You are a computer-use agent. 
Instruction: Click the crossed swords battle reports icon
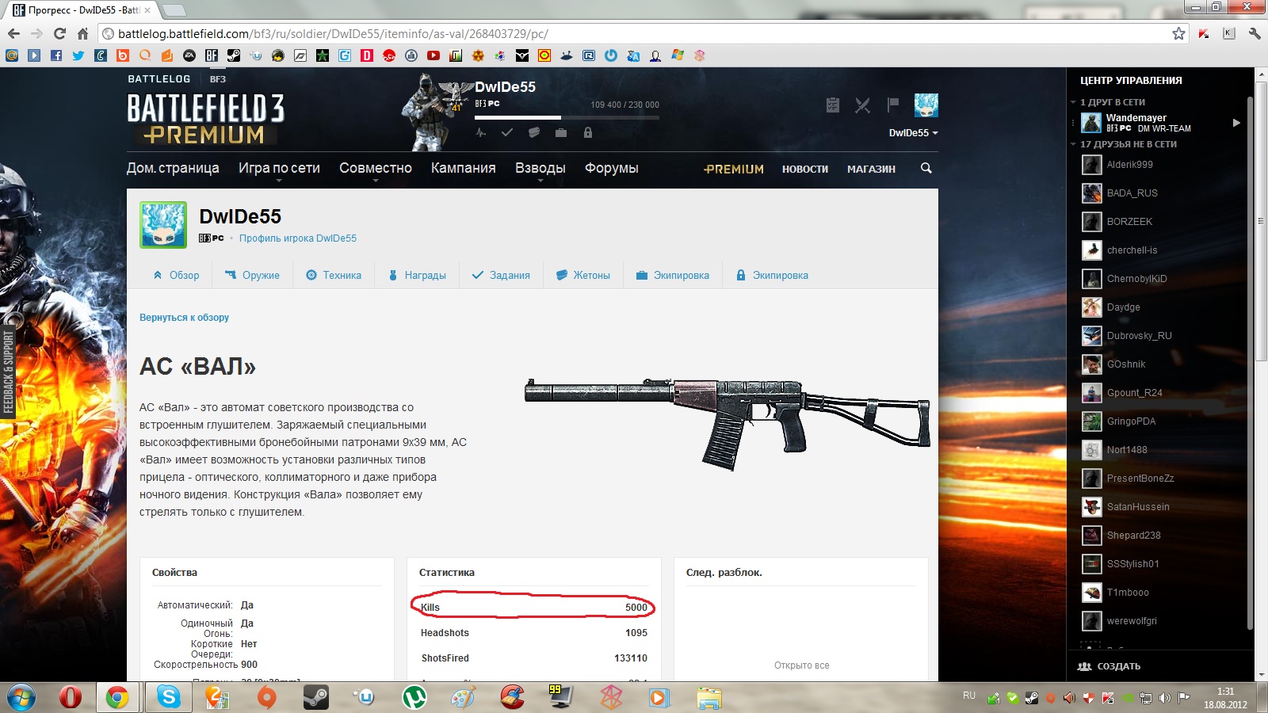[x=863, y=105]
